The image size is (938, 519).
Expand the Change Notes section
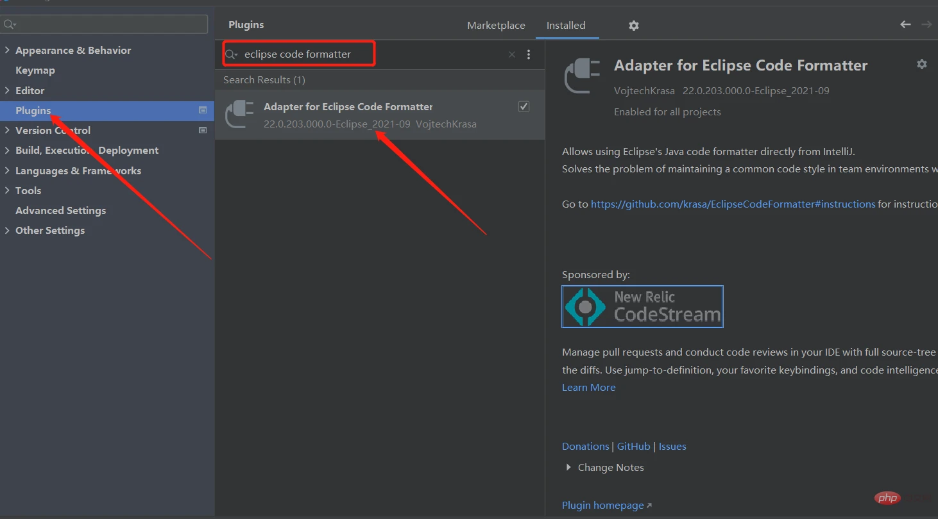tap(568, 467)
